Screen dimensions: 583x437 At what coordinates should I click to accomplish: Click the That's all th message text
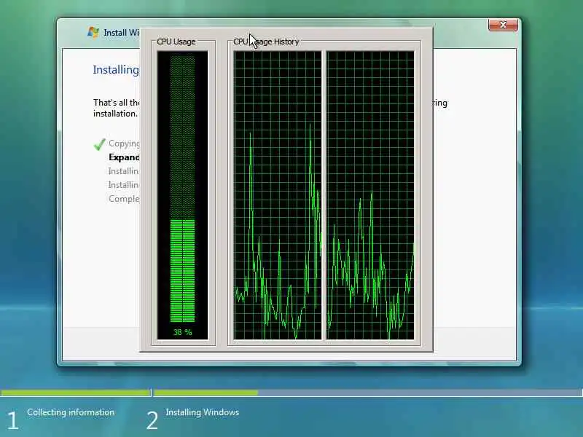(x=116, y=103)
